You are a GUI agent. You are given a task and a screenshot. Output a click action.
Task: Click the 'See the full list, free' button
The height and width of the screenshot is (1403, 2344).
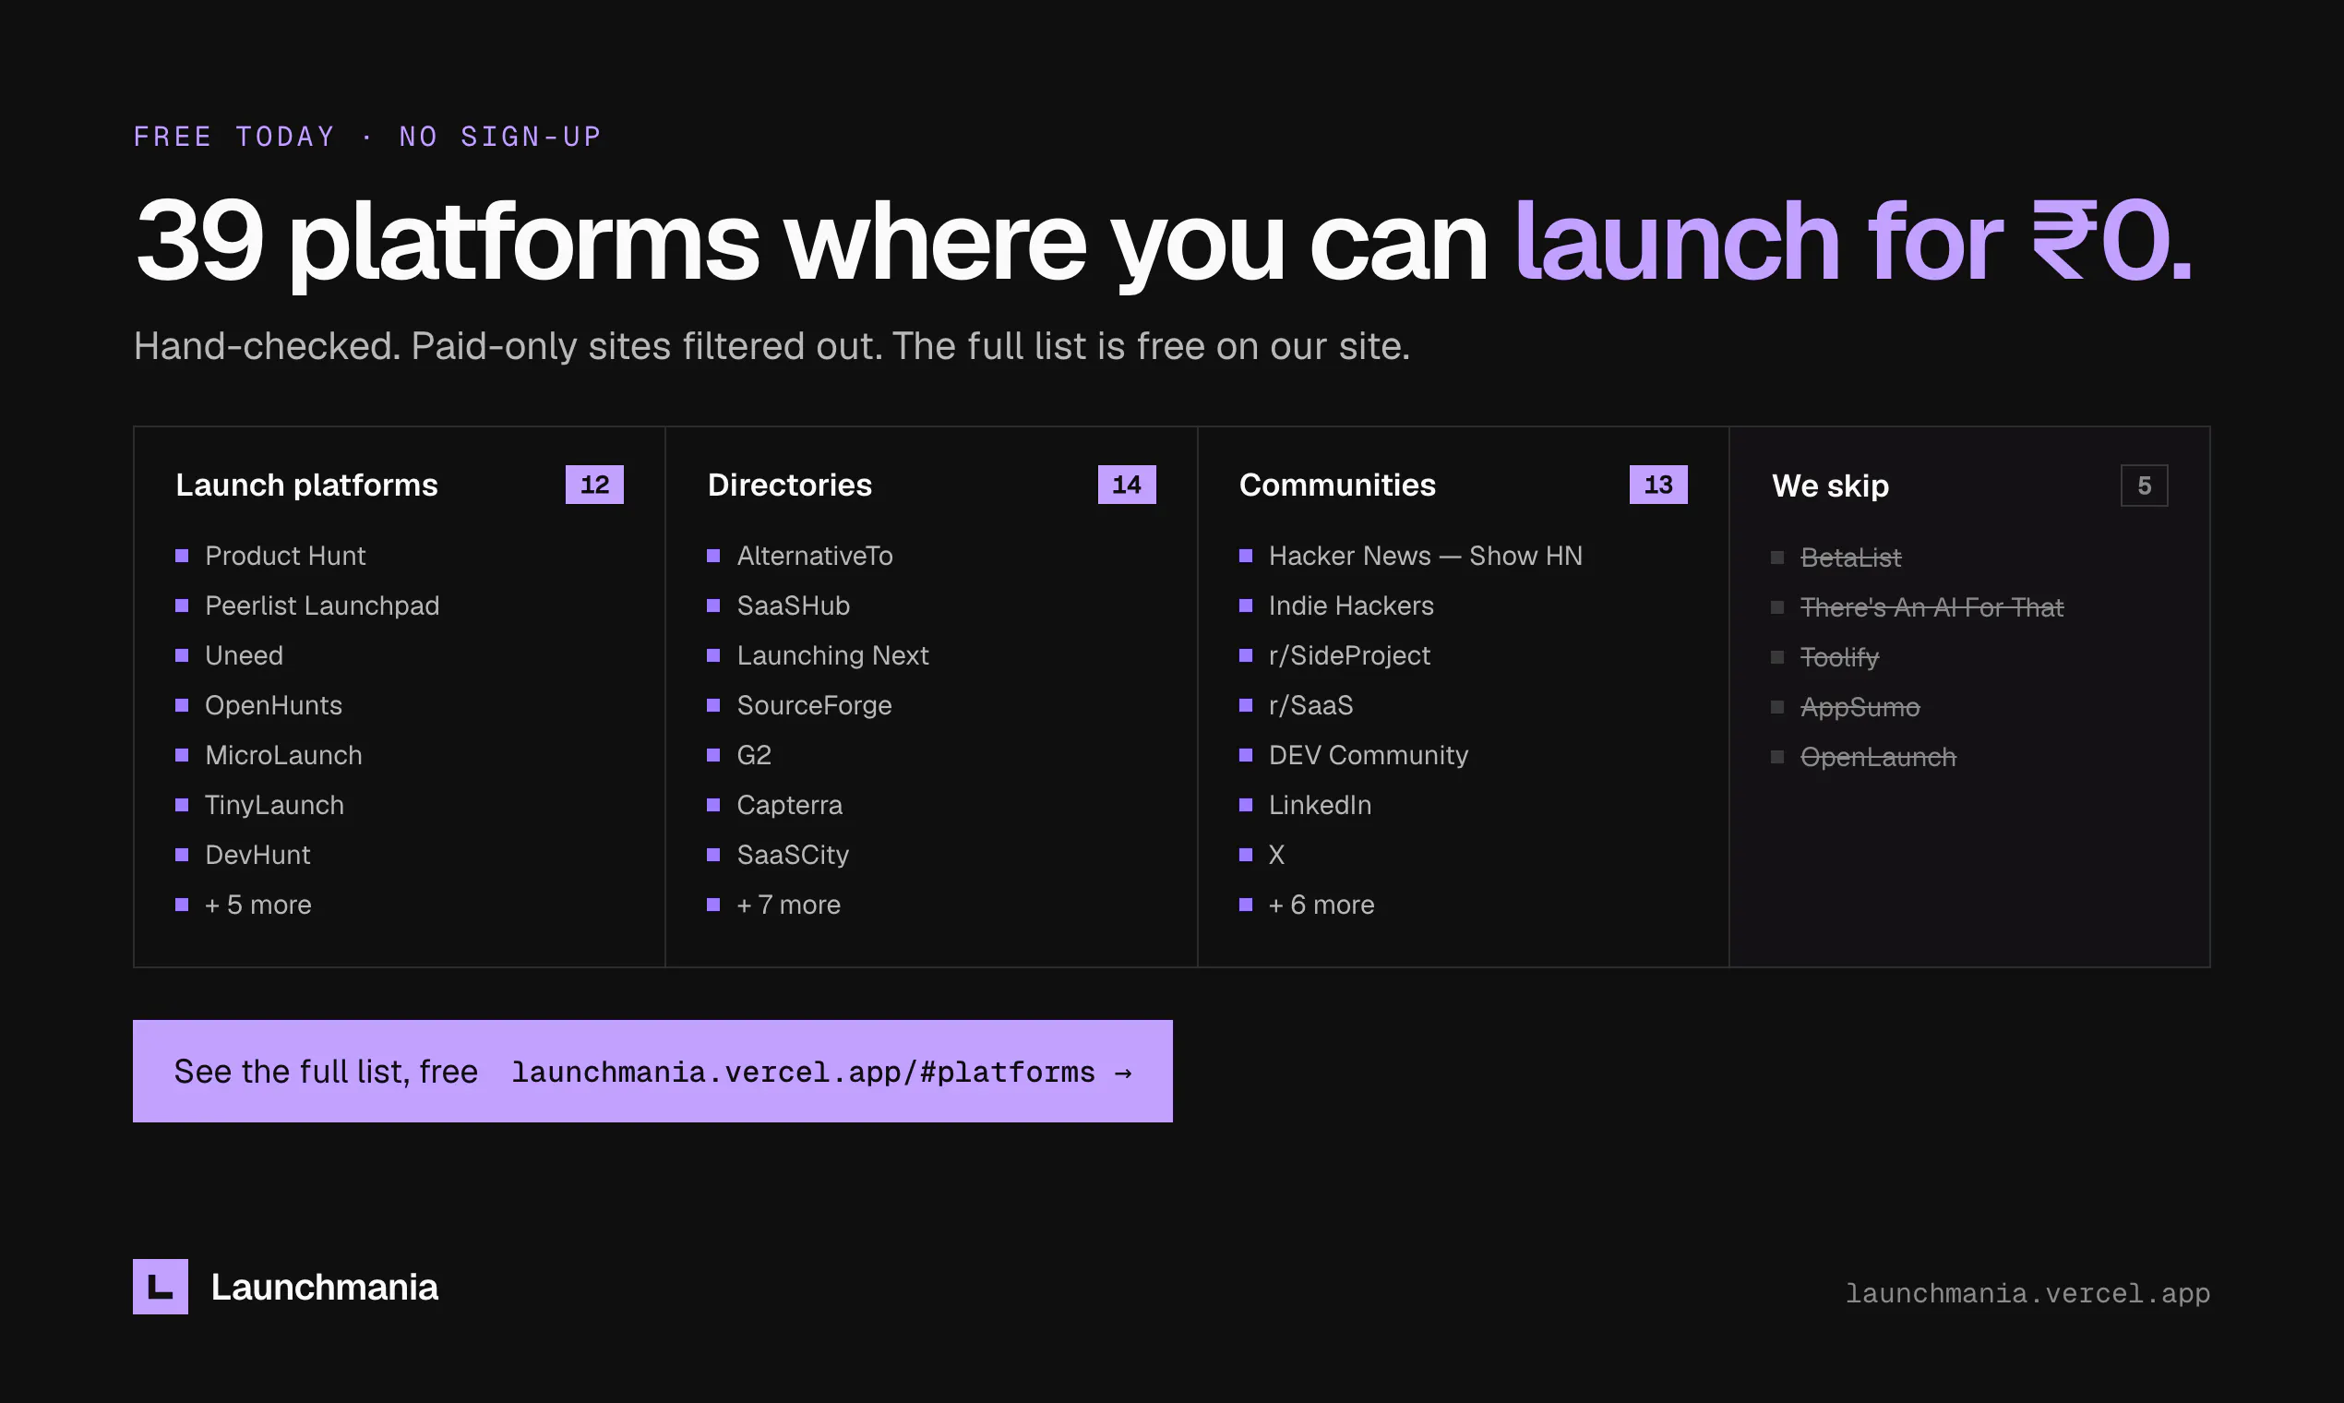click(x=652, y=1071)
